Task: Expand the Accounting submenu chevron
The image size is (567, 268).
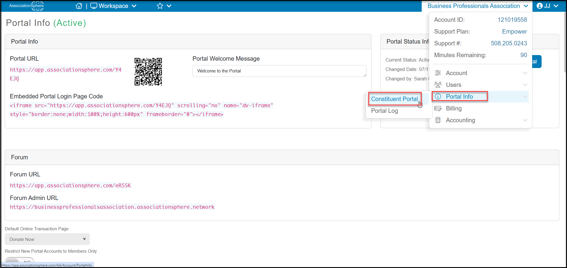Action: (x=525, y=120)
